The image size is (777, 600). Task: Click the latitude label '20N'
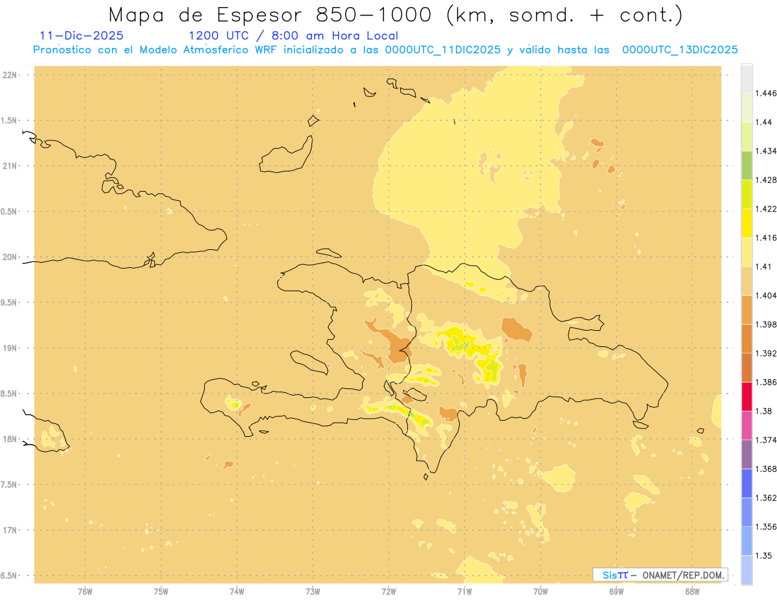click(9, 257)
